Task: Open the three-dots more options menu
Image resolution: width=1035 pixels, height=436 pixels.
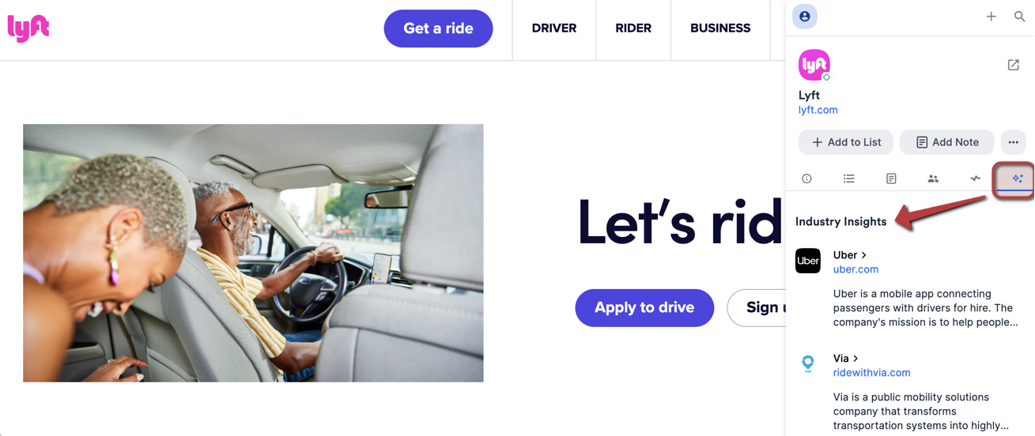Action: [1013, 142]
